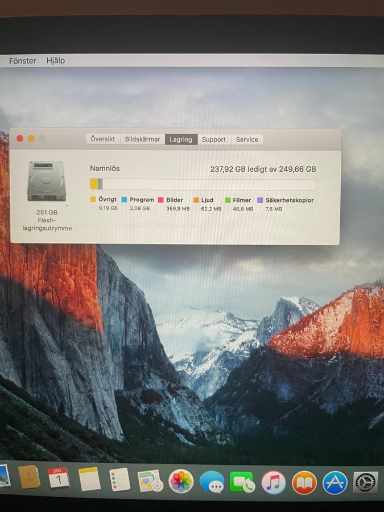The width and height of the screenshot is (384, 512).
Task: Switch to the Bildskärmar tab
Action: coord(142,139)
